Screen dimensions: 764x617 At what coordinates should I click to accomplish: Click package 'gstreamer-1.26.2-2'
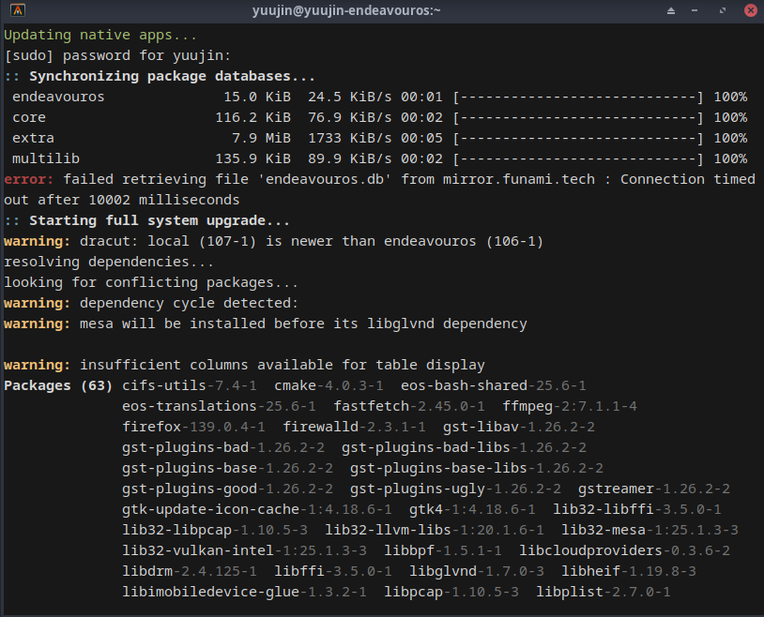pyautogui.click(x=654, y=489)
